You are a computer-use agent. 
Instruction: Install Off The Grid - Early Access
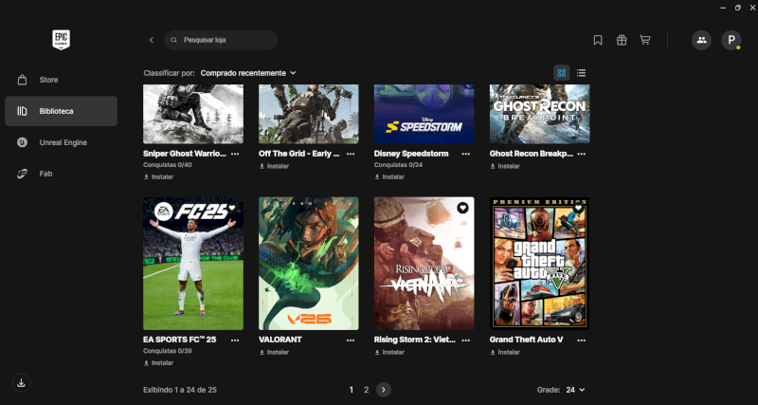(274, 166)
